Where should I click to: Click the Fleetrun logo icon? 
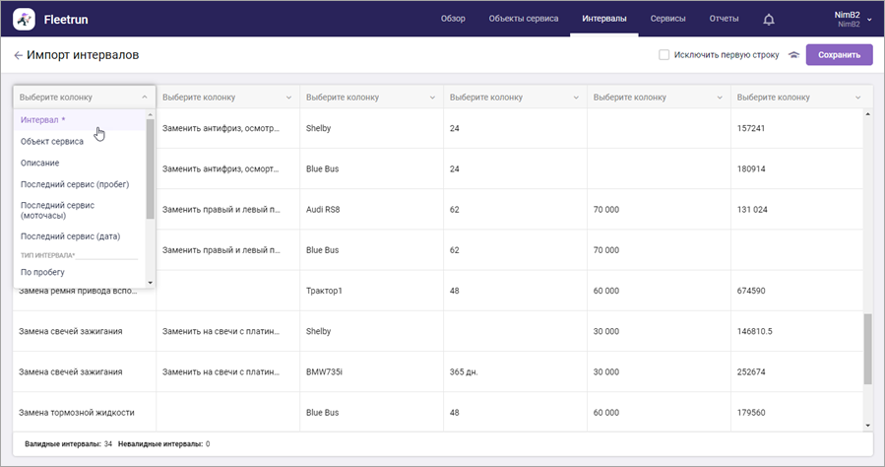pos(24,19)
